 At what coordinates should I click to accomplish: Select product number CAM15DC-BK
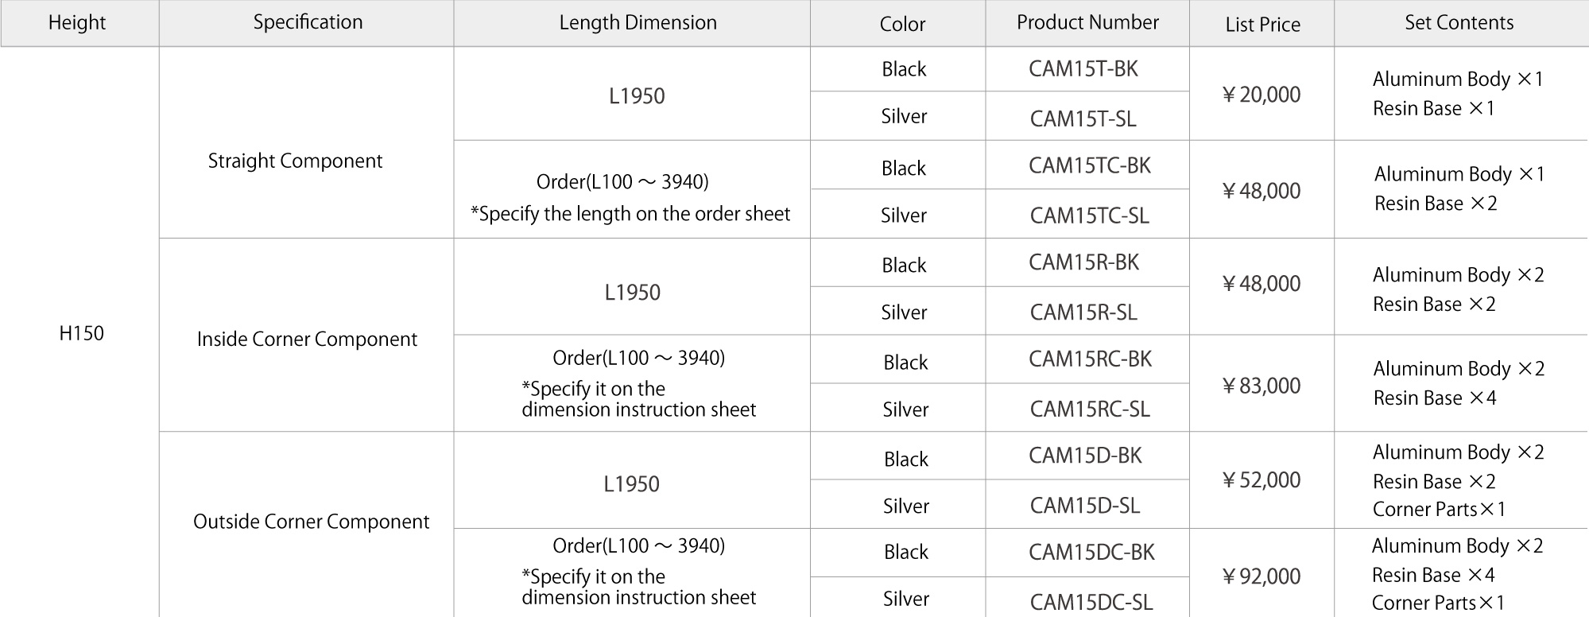pos(1091,553)
